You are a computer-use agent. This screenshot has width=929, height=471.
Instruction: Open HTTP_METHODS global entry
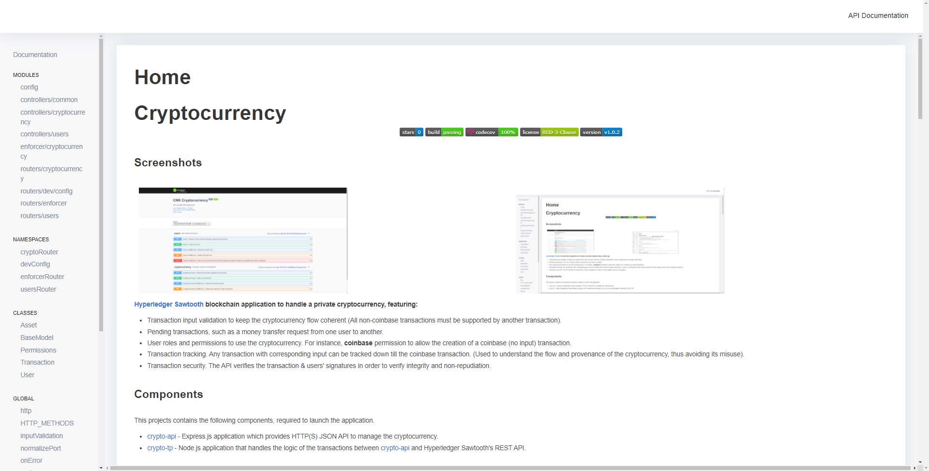coord(47,423)
